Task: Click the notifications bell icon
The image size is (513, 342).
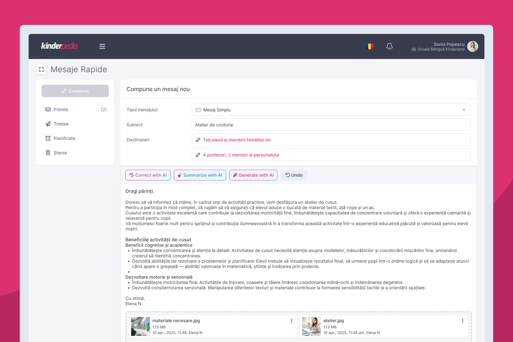Action: pyautogui.click(x=389, y=46)
